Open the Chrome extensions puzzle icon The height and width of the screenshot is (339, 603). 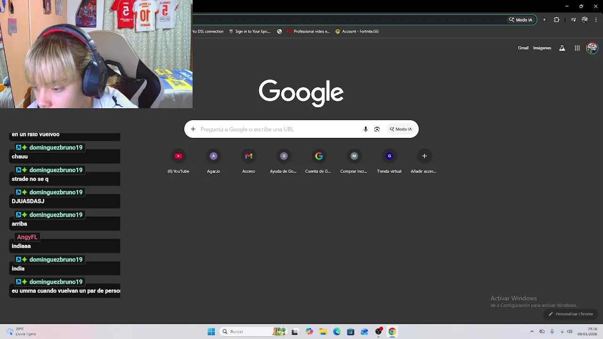[556, 20]
